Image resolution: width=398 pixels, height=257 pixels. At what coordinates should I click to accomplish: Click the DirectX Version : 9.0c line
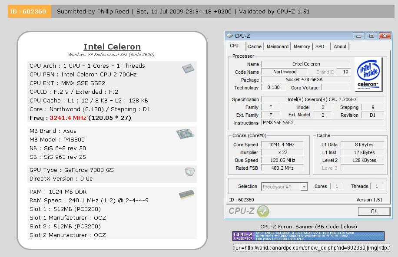(x=61, y=178)
